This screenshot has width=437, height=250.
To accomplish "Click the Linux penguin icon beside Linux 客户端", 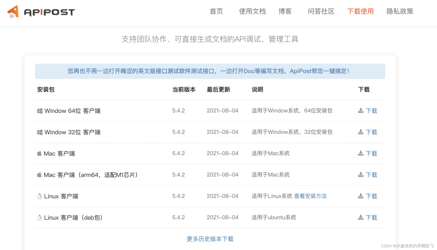I will click(x=39, y=196).
